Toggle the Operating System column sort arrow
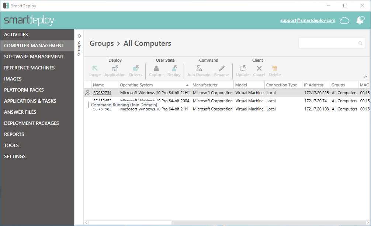This screenshot has height=226, width=371. coord(187,85)
